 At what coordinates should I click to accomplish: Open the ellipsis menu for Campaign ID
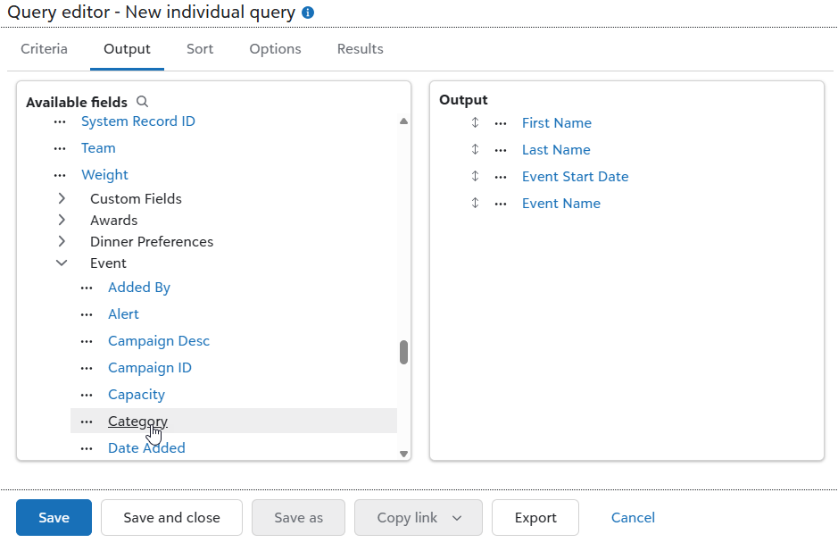(86, 367)
